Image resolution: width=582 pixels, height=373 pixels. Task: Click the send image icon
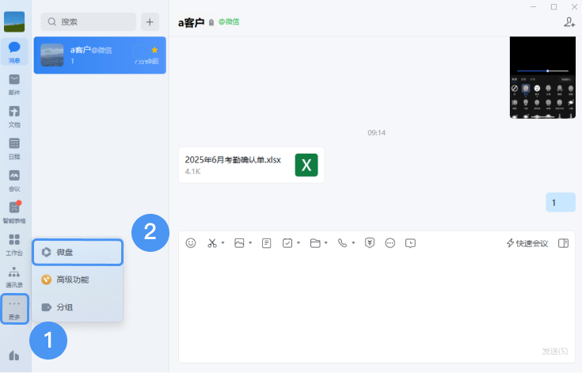pyautogui.click(x=239, y=243)
